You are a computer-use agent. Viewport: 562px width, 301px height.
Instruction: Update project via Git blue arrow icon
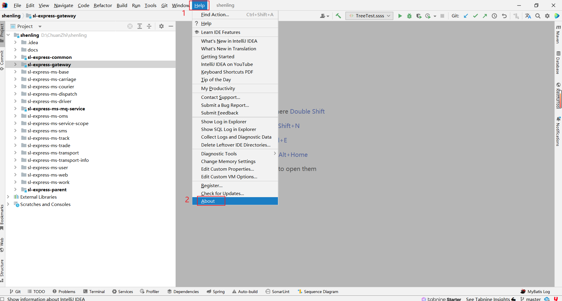coord(466,16)
